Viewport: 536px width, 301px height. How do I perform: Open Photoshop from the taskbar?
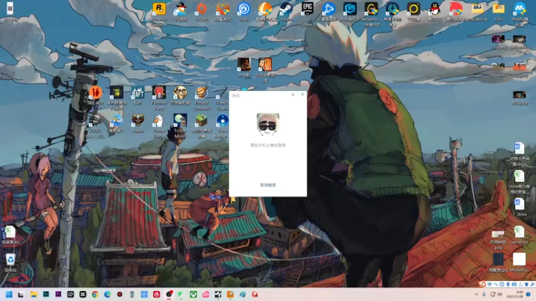pos(46,294)
